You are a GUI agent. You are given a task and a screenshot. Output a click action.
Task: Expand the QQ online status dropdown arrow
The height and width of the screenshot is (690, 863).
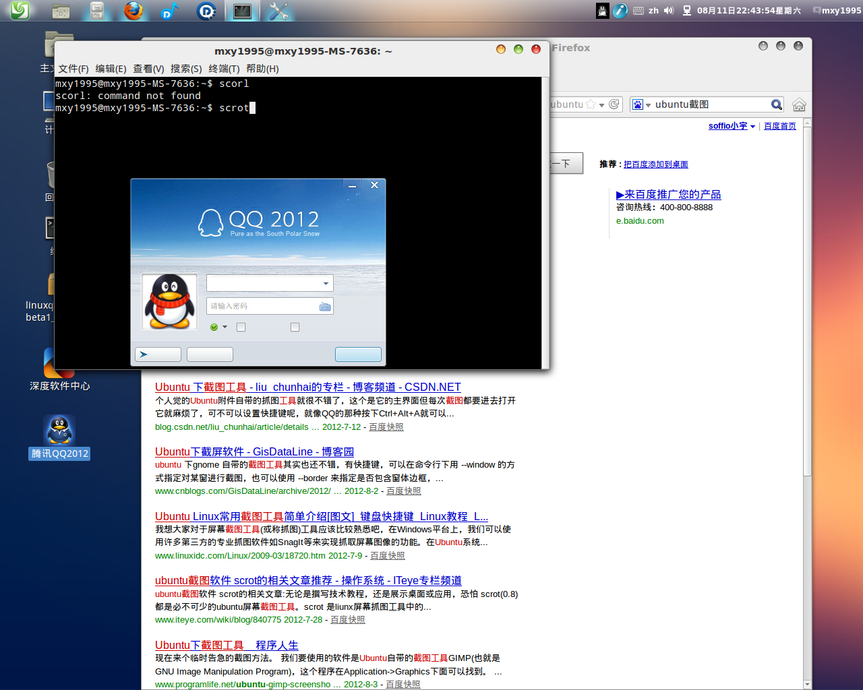pyautogui.click(x=225, y=327)
